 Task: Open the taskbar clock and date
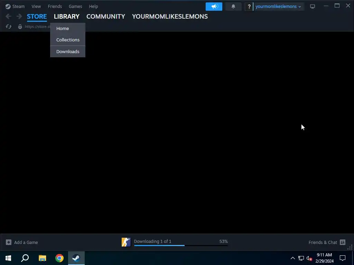324,258
